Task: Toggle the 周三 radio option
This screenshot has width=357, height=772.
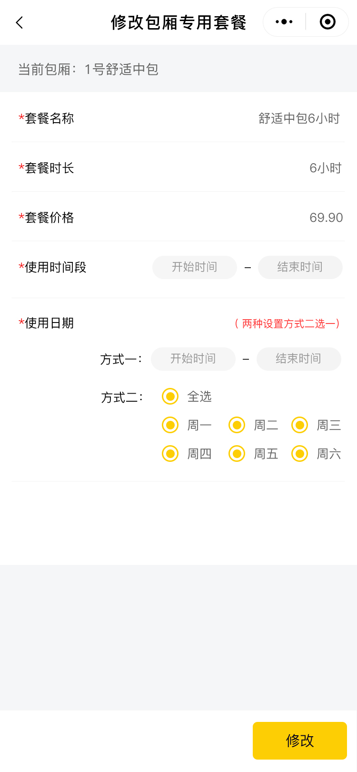Action: pos(299,425)
